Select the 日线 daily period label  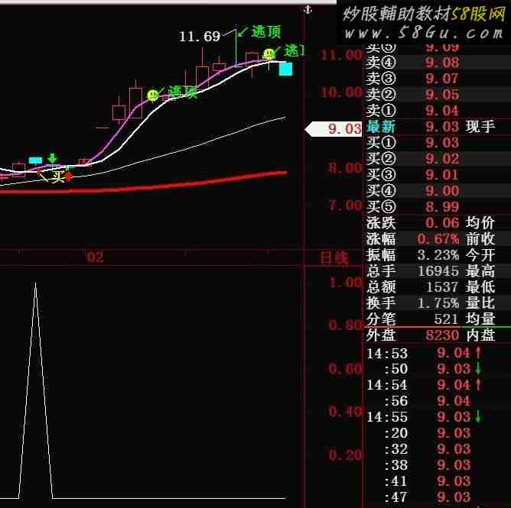334,258
